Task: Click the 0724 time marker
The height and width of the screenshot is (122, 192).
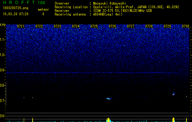Action: point(76,26)
